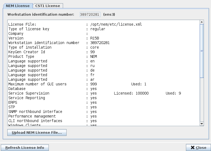The image size is (211, 151).
Task: Click the R15B version value
Action: coord(95,38)
